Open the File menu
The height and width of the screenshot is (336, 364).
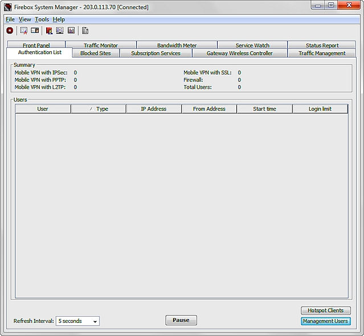pos(10,19)
